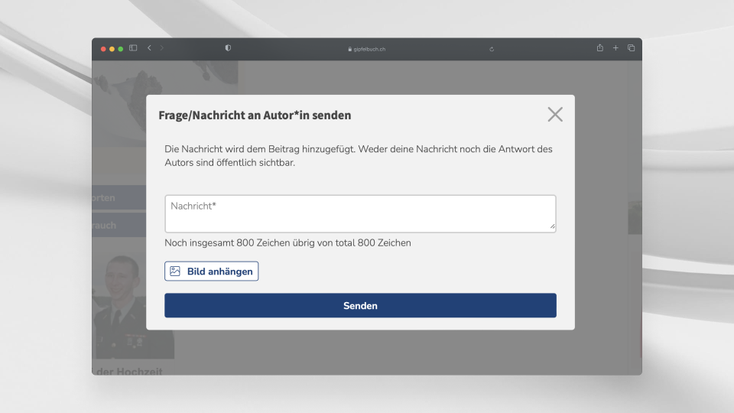Go back using the back arrow
The height and width of the screenshot is (413, 734).
tap(149, 48)
